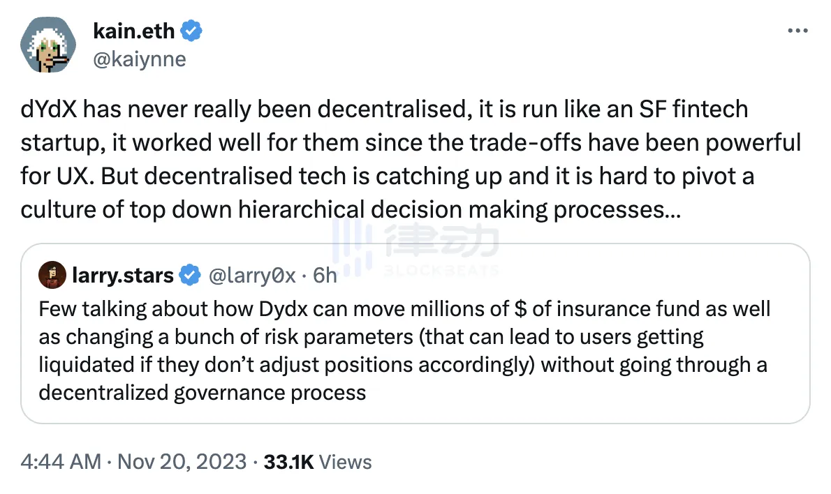Click the blue verified badge beside kain.eth
Image resolution: width=831 pixels, height=494 pixels.
tap(193, 31)
